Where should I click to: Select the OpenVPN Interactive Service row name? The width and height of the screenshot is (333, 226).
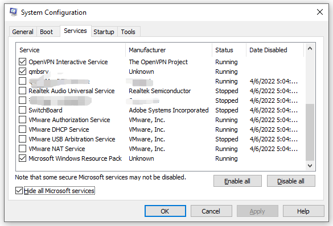tap(68, 62)
